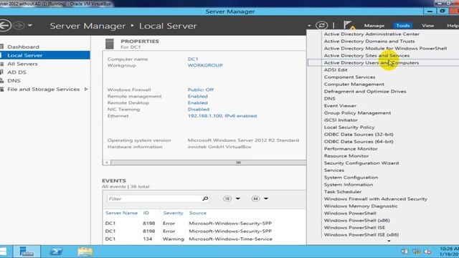The image size is (459, 258).
Task: Open the Tools menu
Action: pos(403,26)
